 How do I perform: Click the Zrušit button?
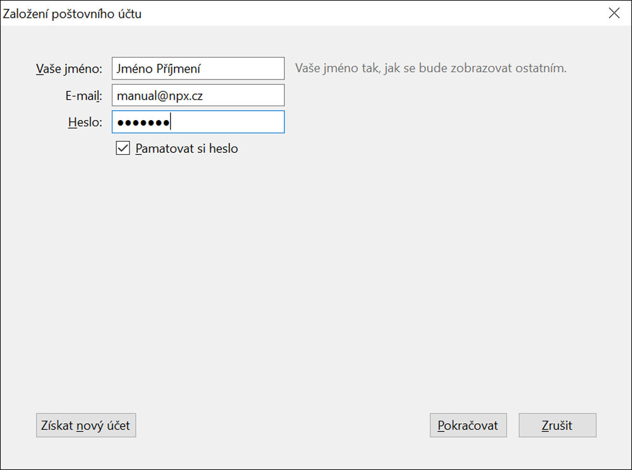click(x=557, y=425)
